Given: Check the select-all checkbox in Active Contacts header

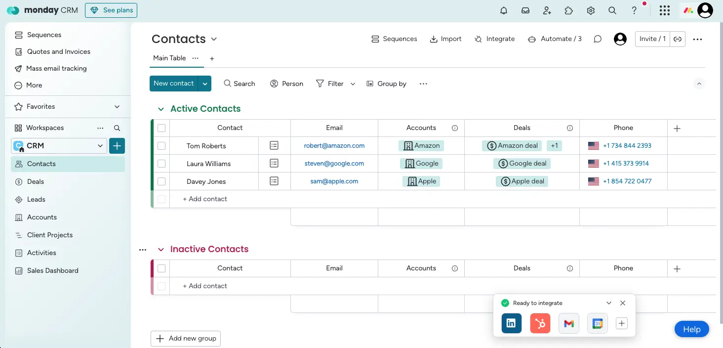Looking at the screenshot, I should pos(161,128).
